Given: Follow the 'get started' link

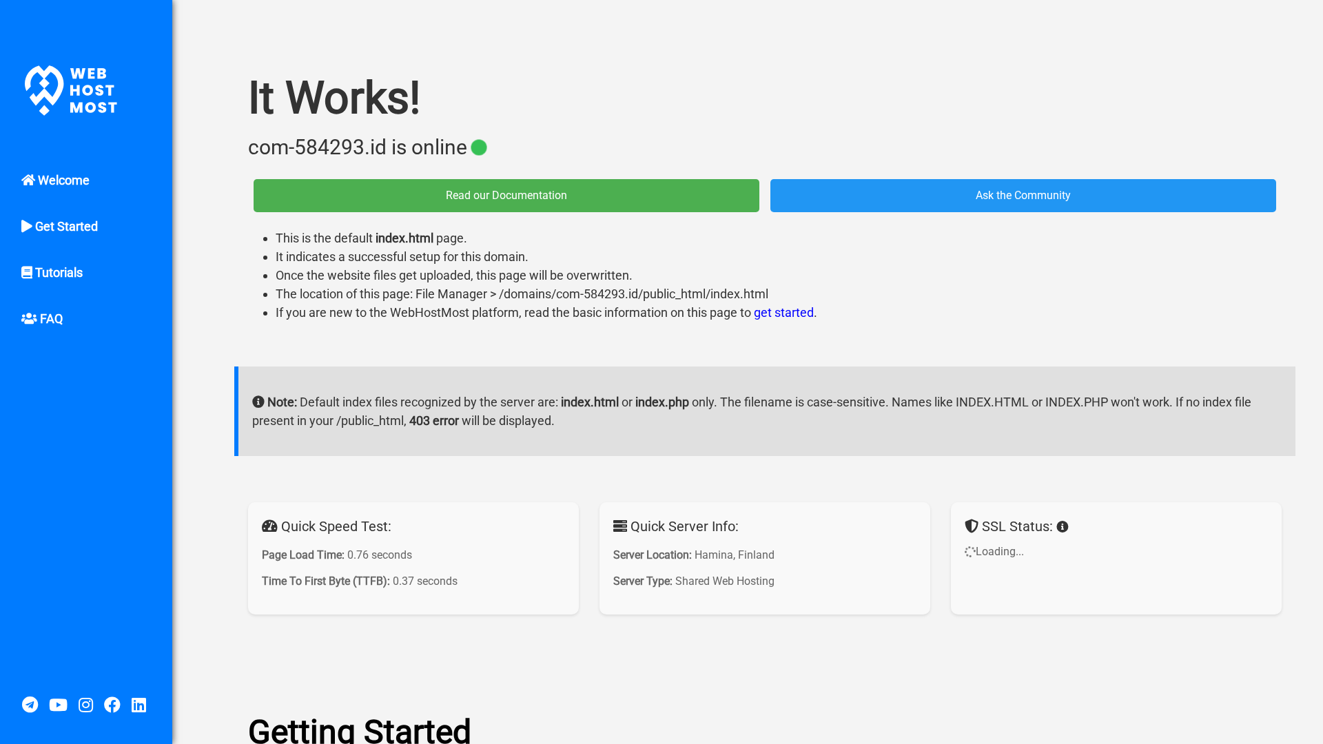Looking at the screenshot, I should (x=783, y=313).
